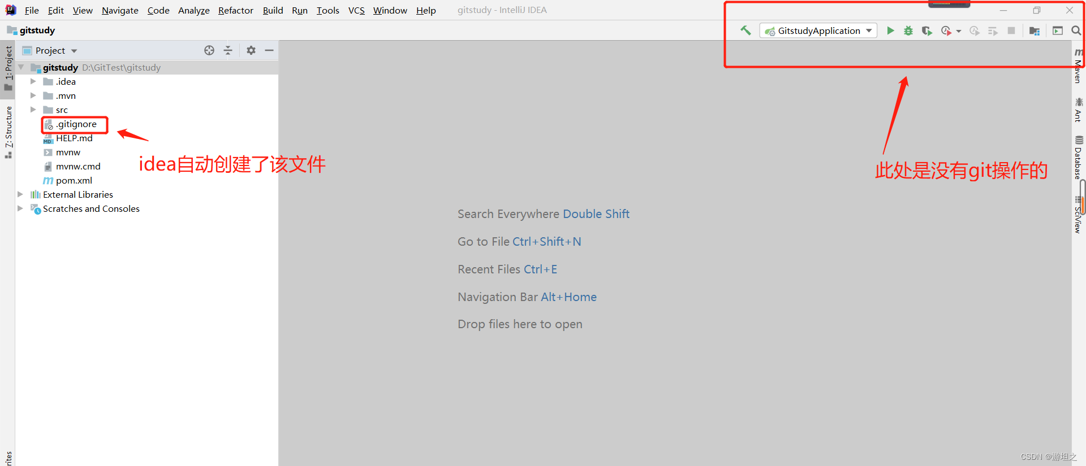The width and height of the screenshot is (1086, 466).
Task: Open the Database tool window tab
Action: tap(1078, 158)
